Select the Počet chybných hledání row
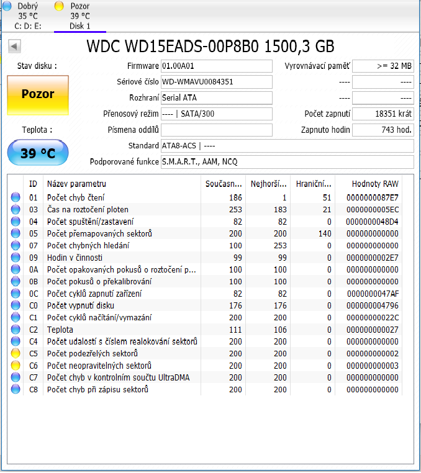Viewport: 421px width, 473px height. [x=205, y=246]
